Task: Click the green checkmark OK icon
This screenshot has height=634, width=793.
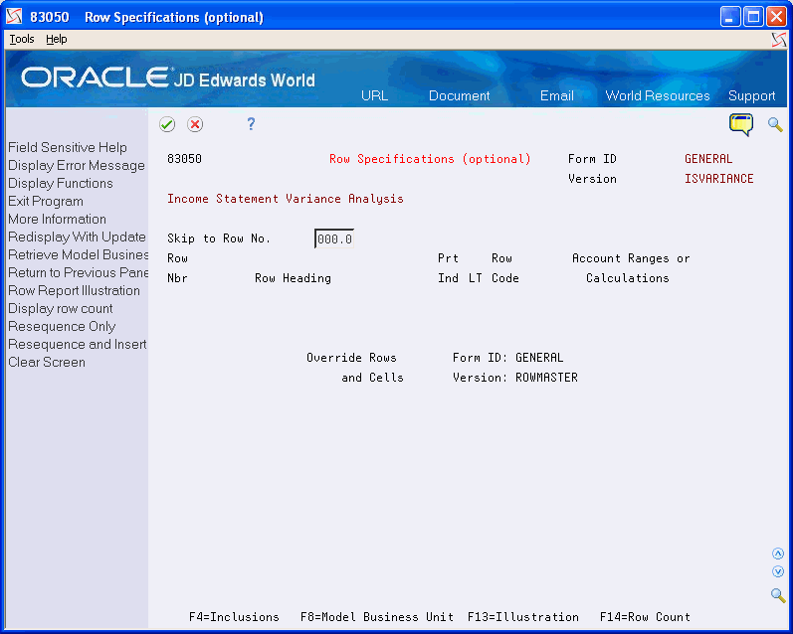Action: [167, 124]
